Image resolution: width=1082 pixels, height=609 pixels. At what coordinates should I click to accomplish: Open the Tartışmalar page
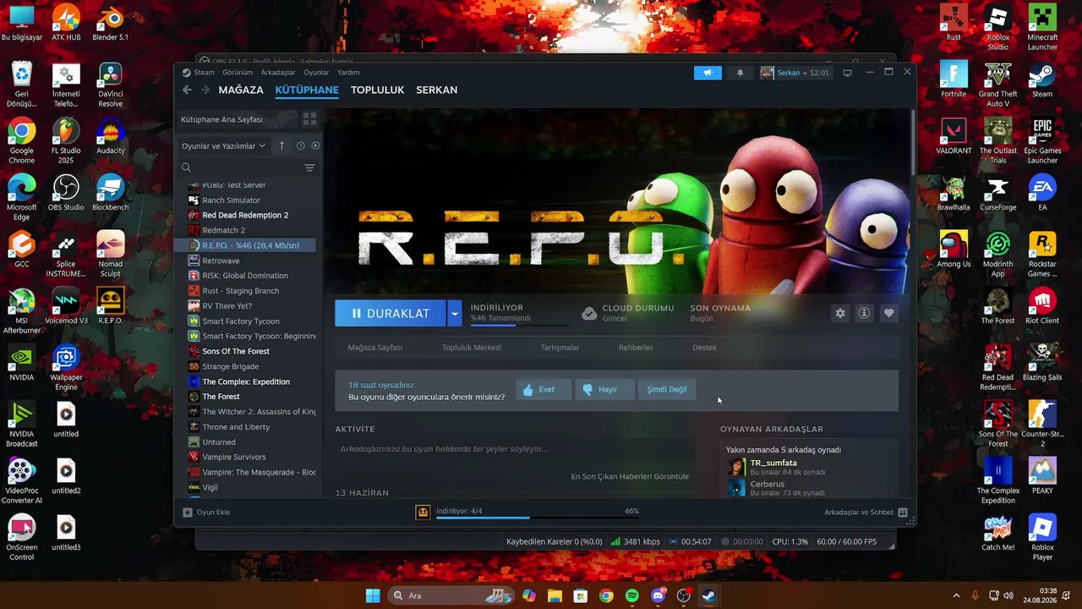tap(560, 348)
